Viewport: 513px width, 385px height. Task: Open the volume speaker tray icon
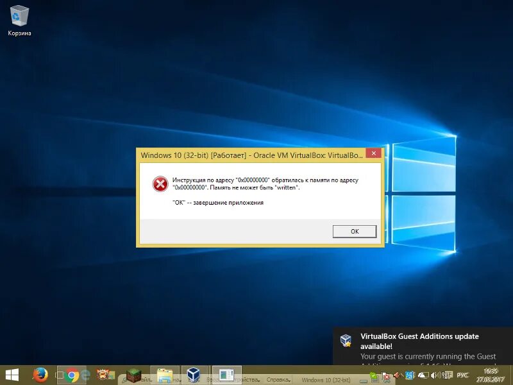[435, 375]
